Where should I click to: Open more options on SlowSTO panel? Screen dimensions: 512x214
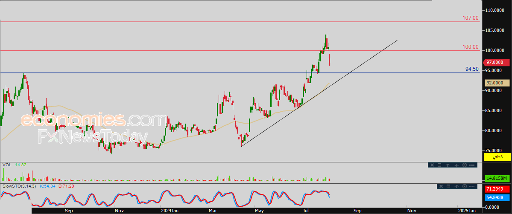coord(472,187)
